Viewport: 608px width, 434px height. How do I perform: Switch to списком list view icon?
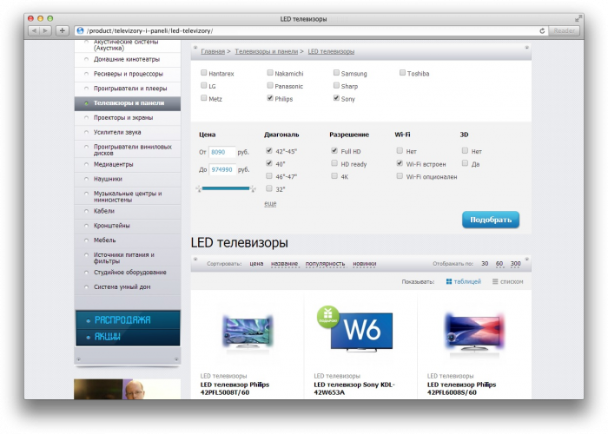(495, 282)
